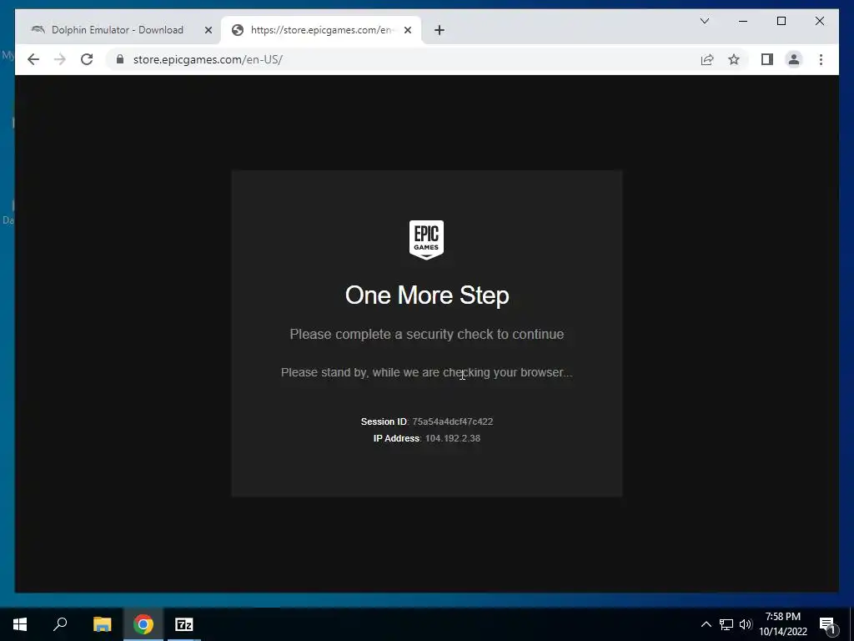Open the notification center icon

tap(828, 624)
